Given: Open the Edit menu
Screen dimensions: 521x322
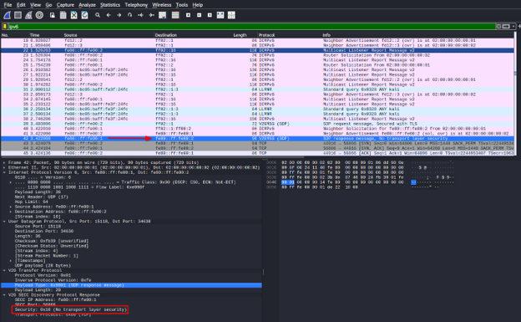Looking at the screenshot, I should coord(21,5).
